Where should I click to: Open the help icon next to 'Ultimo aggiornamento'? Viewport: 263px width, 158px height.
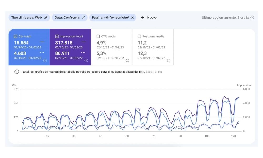pos(252,17)
